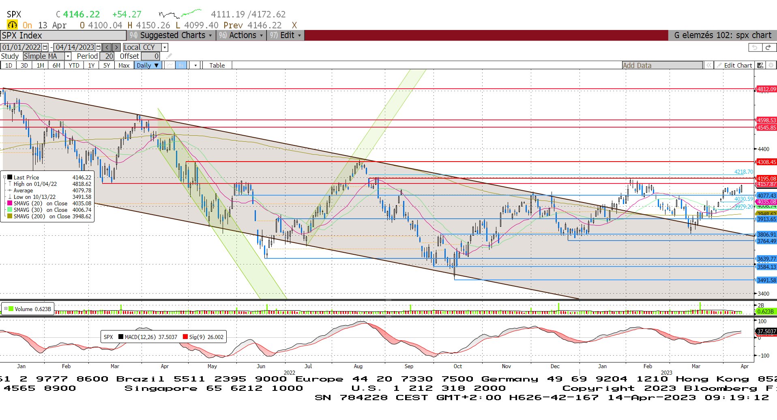Click the 4812.09 price level label
The image size is (777, 420).
766,89
